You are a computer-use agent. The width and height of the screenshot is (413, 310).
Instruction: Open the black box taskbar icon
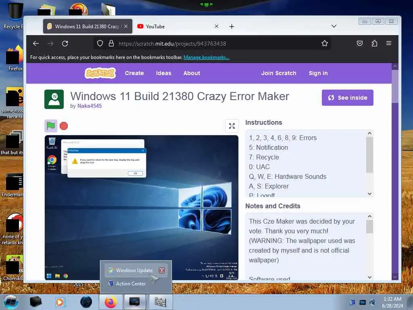pyautogui.click(x=35, y=302)
